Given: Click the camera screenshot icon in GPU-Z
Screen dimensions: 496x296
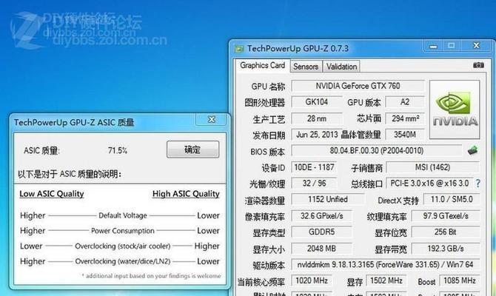Looking at the screenshot, I should click(x=478, y=65).
